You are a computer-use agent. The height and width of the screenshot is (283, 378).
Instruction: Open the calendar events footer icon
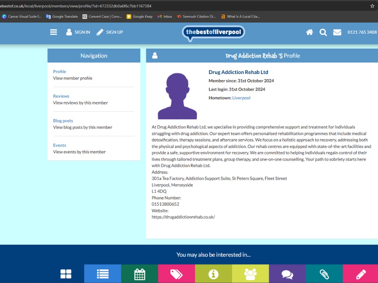pos(139,274)
